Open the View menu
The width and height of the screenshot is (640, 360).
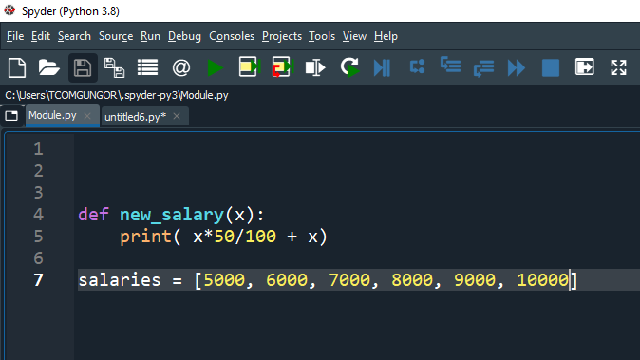coord(354,36)
